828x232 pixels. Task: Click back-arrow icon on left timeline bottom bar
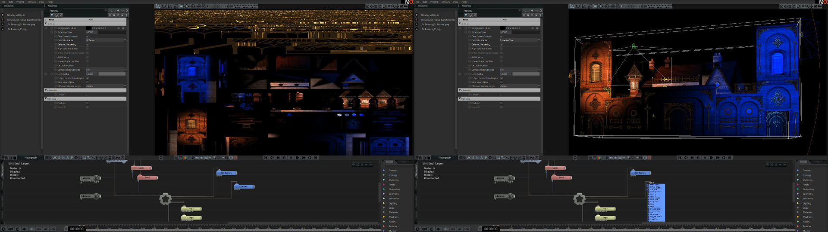25,229
